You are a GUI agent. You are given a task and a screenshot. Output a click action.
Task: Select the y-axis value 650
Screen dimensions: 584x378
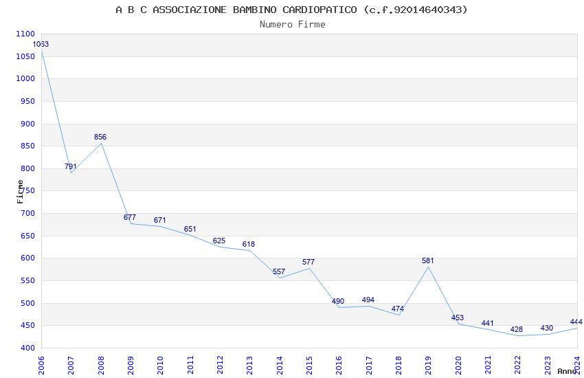(27, 236)
